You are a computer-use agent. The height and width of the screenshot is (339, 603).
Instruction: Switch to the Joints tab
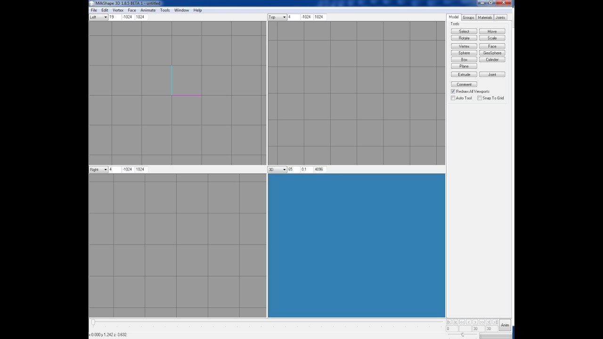(500, 17)
